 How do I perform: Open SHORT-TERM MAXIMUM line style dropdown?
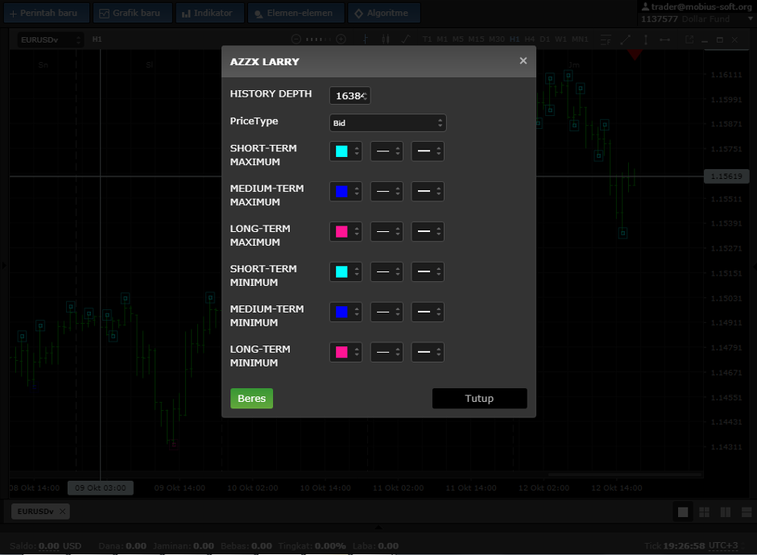[x=387, y=151]
